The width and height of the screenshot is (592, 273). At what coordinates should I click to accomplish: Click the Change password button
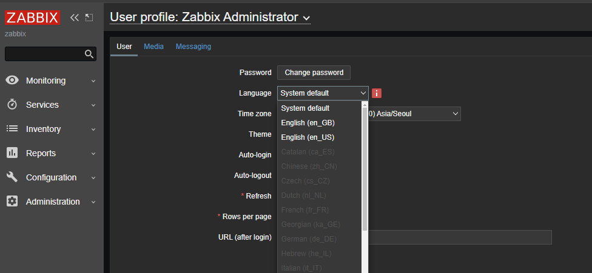pos(314,72)
